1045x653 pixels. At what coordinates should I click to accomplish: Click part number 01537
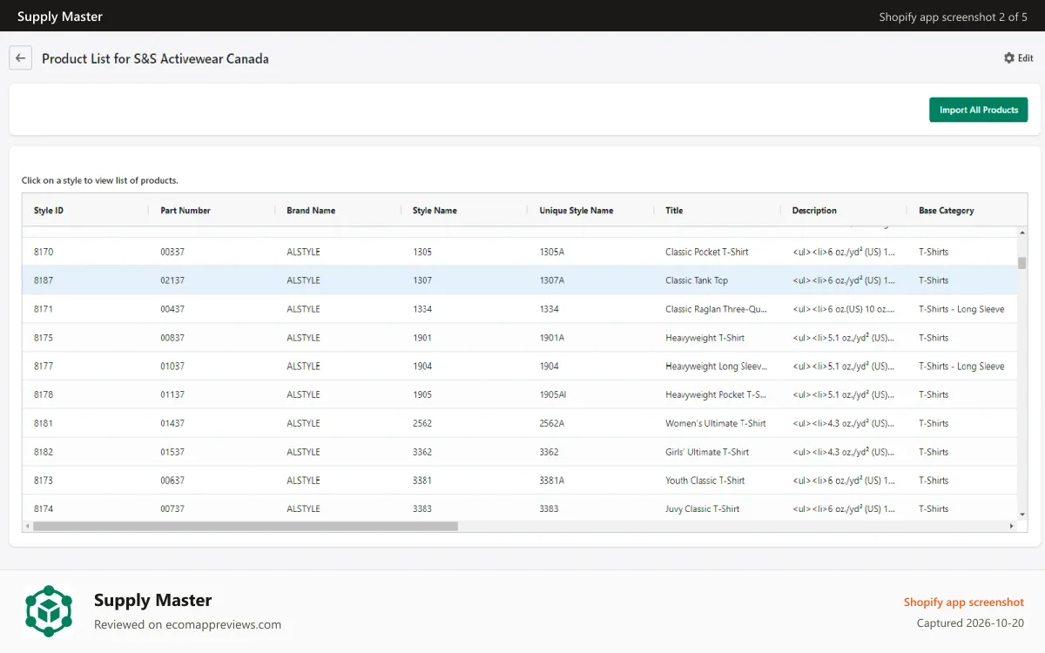click(x=172, y=452)
